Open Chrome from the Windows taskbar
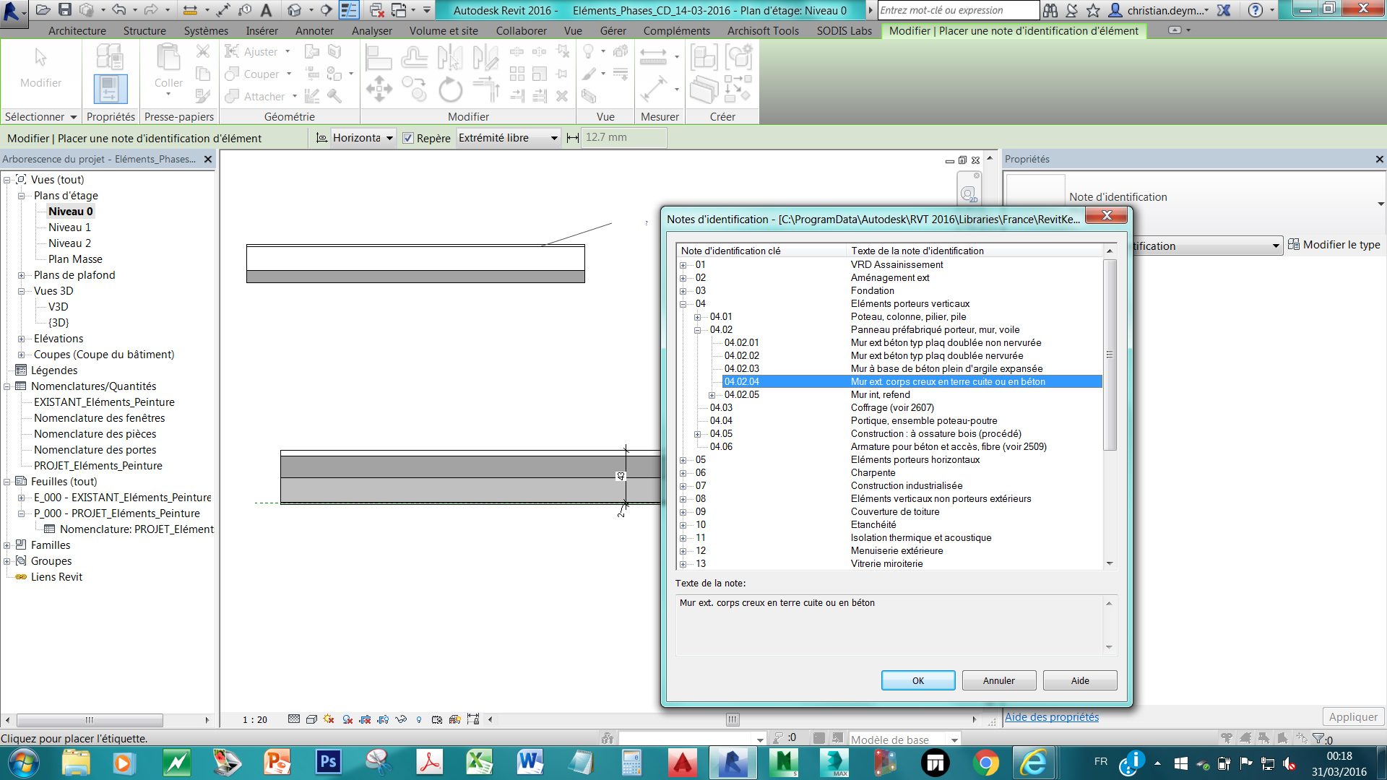1387x780 pixels. 985,763
